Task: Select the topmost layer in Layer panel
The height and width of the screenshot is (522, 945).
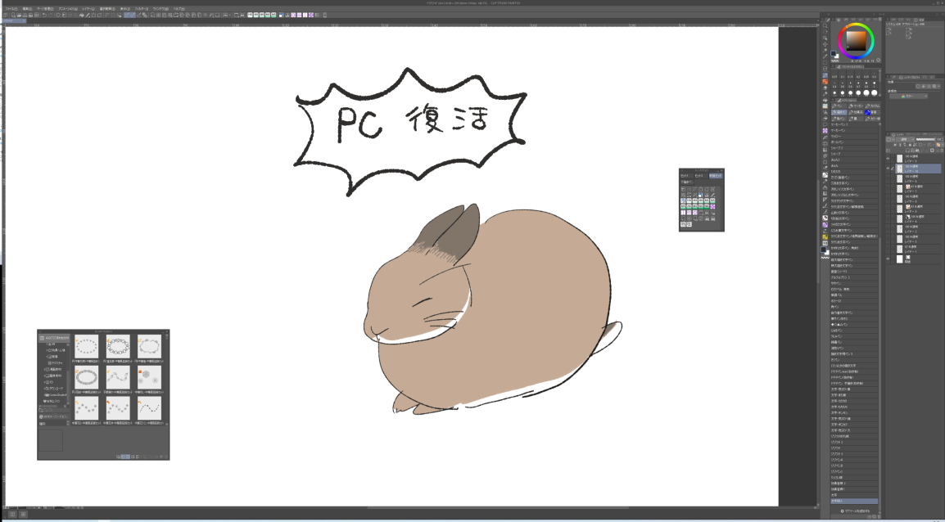Action: tap(917, 159)
